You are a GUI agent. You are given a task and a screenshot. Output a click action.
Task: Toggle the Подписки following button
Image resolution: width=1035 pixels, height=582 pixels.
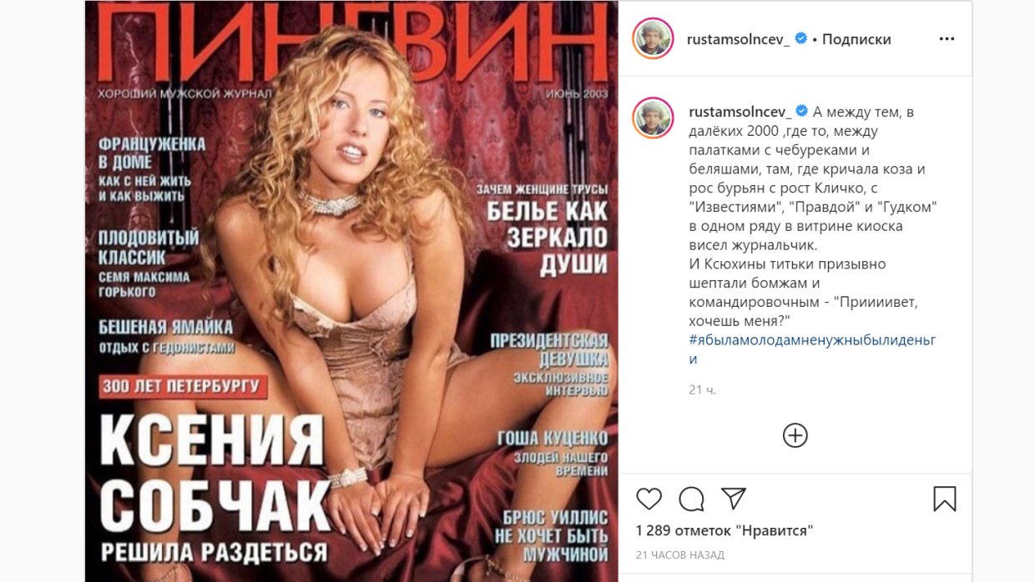(856, 39)
